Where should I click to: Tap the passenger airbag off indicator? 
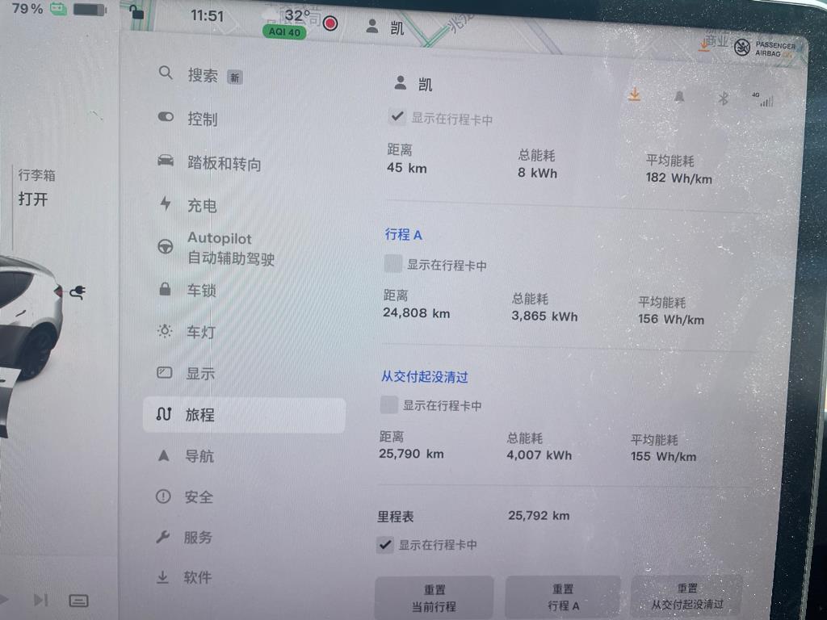pyautogui.click(x=764, y=48)
